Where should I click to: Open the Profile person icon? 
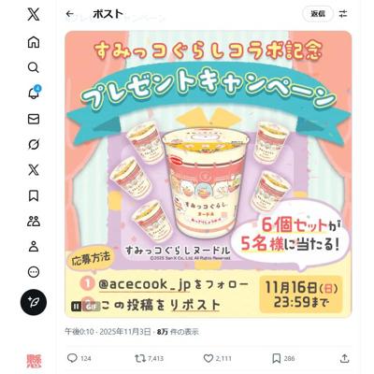point(34,247)
